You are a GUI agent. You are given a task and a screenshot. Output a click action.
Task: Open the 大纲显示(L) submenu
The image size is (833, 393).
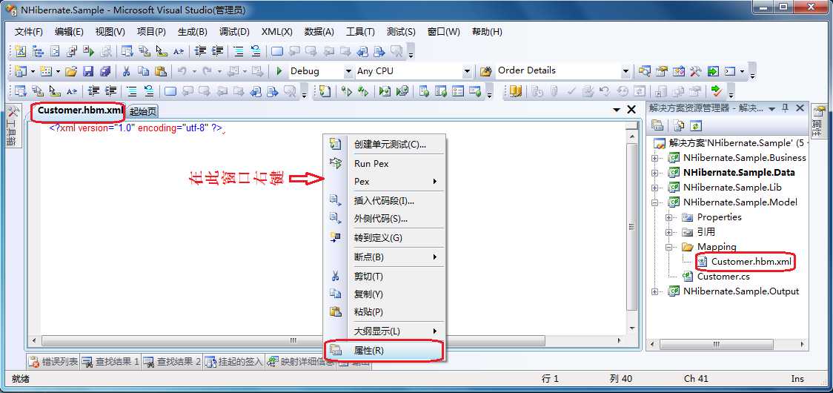click(x=385, y=331)
